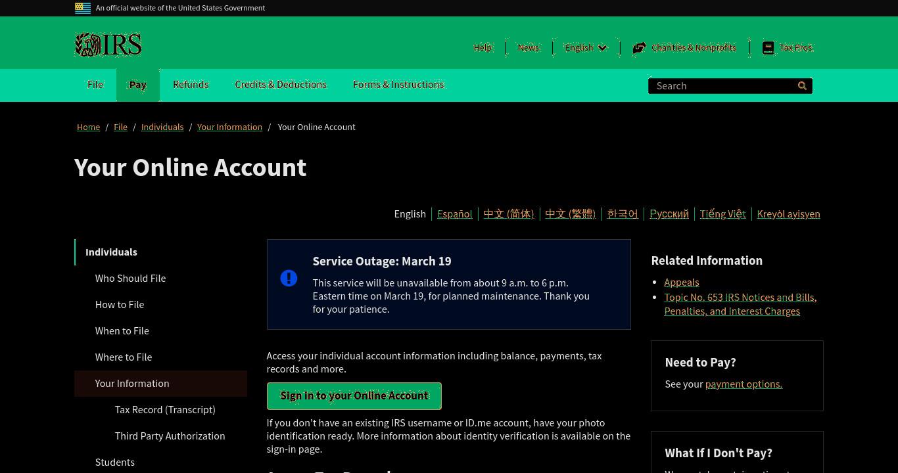Click the News link in header
The width and height of the screenshot is (898, 473).
click(x=529, y=47)
